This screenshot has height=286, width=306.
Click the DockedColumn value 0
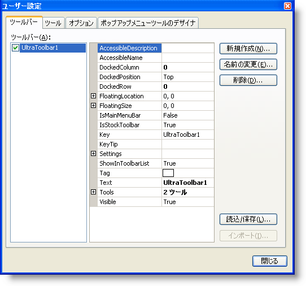pyautogui.click(x=188, y=67)
